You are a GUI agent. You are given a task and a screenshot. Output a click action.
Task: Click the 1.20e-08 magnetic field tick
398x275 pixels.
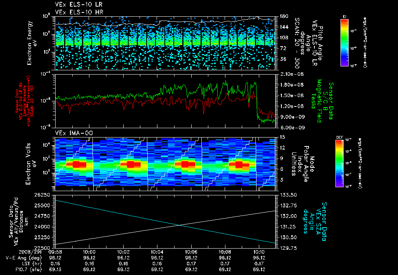point(292,106)
